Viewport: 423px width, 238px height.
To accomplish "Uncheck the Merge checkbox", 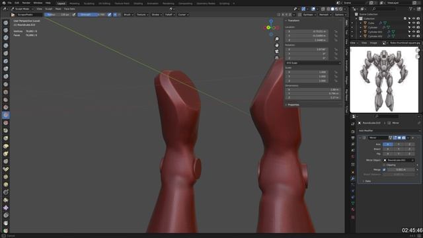I will click(x=384, y=170).
